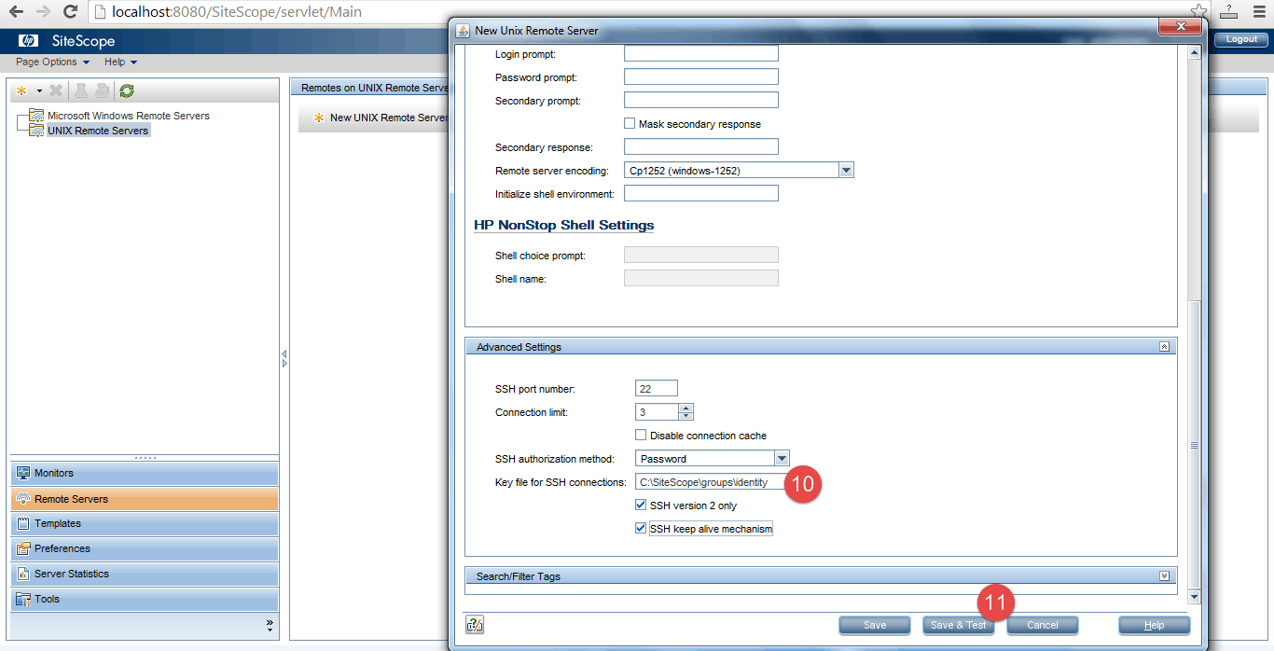Open the Help menu in SiteScope header
The height and width of the screenshot is (651, 1274).
pos(120,62)
